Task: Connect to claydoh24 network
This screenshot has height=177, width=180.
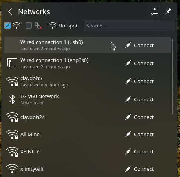Action: click(x=140, y=117)
